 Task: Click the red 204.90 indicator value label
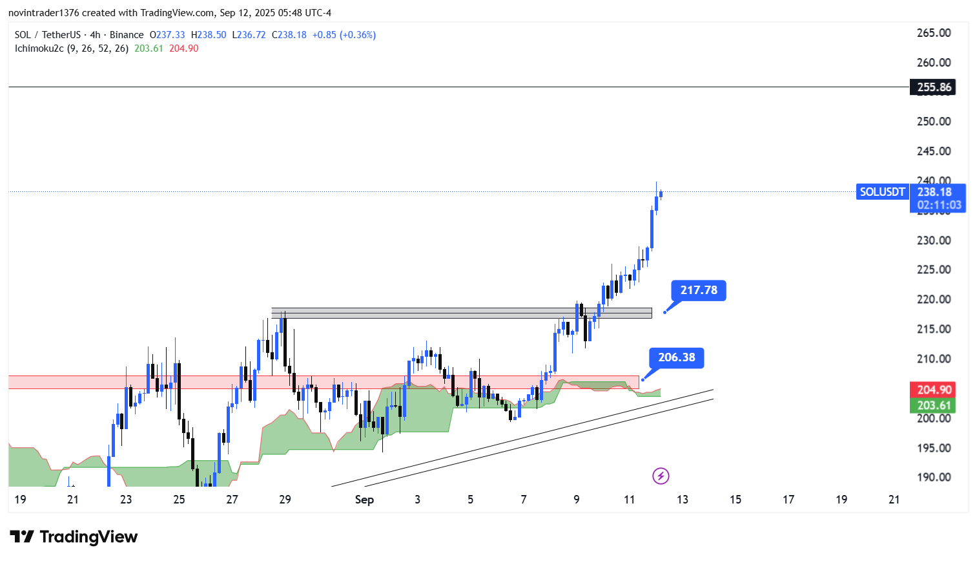click(x=932, y=390)
